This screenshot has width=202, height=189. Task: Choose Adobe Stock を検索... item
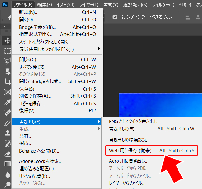57,161
